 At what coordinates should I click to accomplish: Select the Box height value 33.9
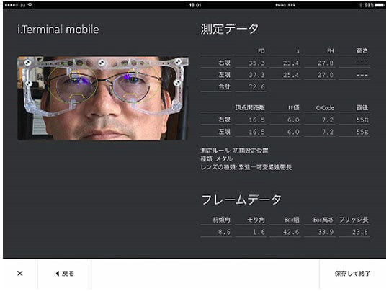click(326, 232)
